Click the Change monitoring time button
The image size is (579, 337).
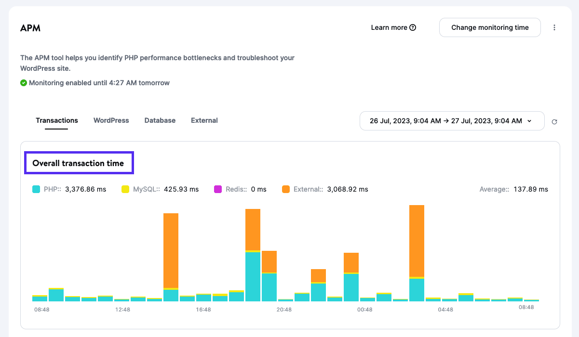coord(490,27)
